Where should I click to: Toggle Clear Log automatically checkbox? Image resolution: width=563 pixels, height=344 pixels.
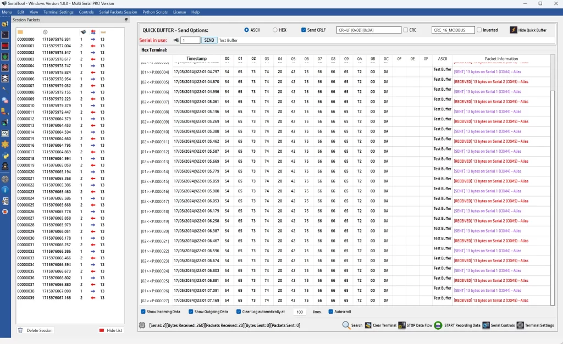coord(239,312)
